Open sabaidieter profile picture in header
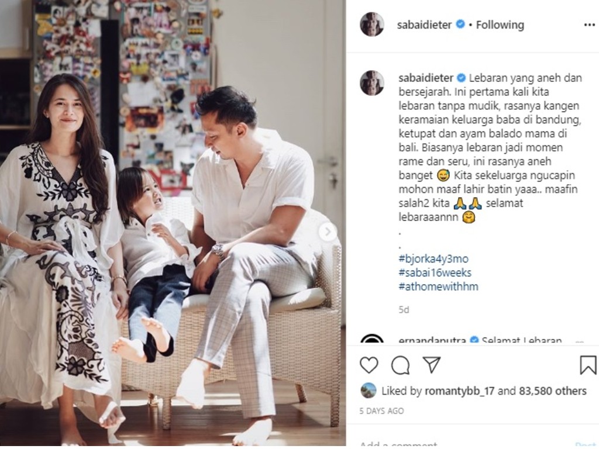The height and width of the screenshot is (449, 599). pyautogui.click(x=371, y=25)
